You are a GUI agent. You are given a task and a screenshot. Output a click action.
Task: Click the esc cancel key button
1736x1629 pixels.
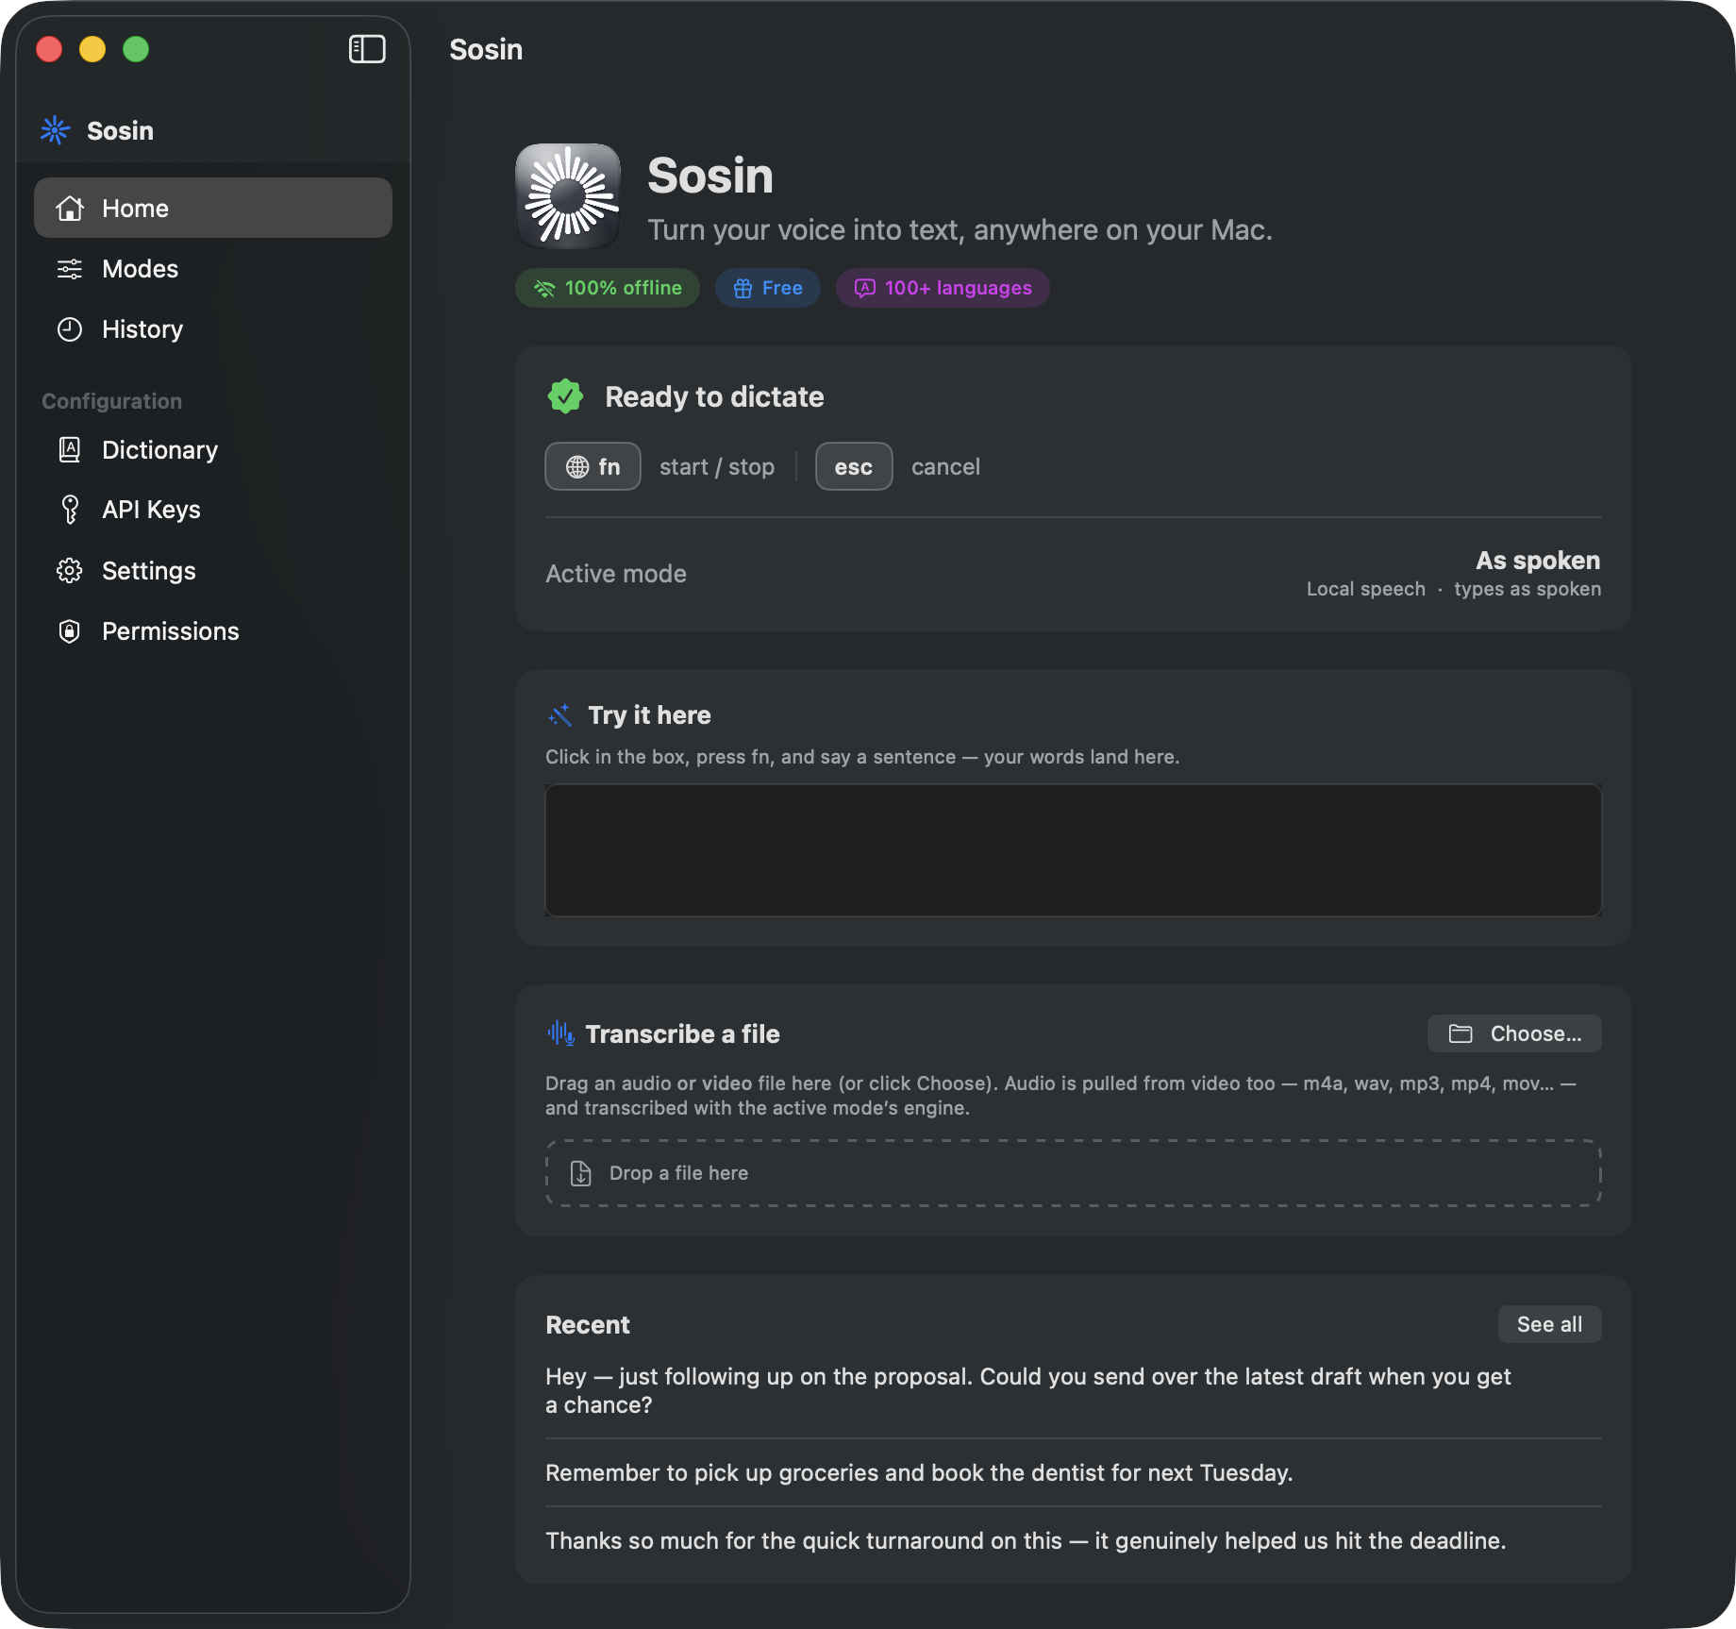point(854,467)
